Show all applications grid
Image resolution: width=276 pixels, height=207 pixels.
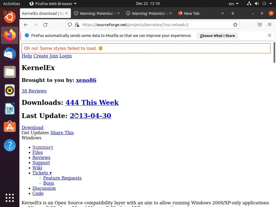[10, 198]
